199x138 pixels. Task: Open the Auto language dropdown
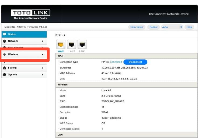pyautogui.click(x=172, y=27)
